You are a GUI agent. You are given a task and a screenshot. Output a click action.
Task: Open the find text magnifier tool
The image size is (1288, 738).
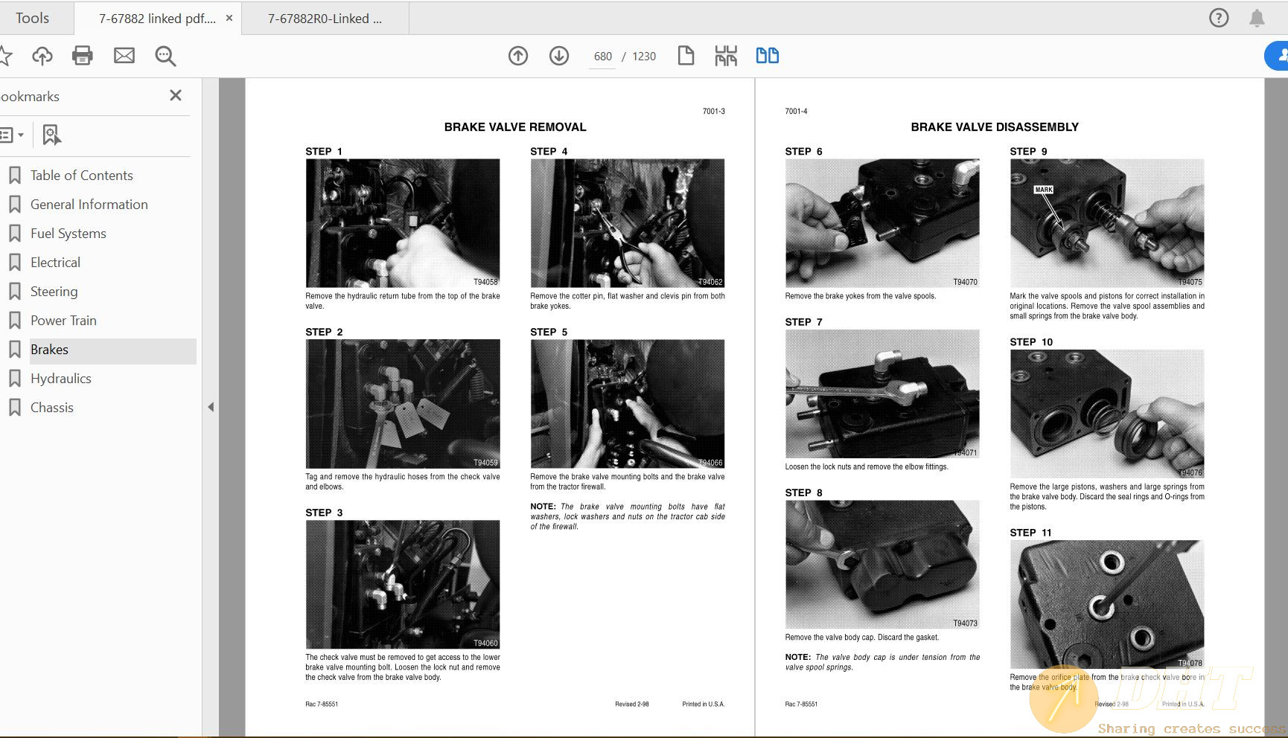tap(165, 56)
